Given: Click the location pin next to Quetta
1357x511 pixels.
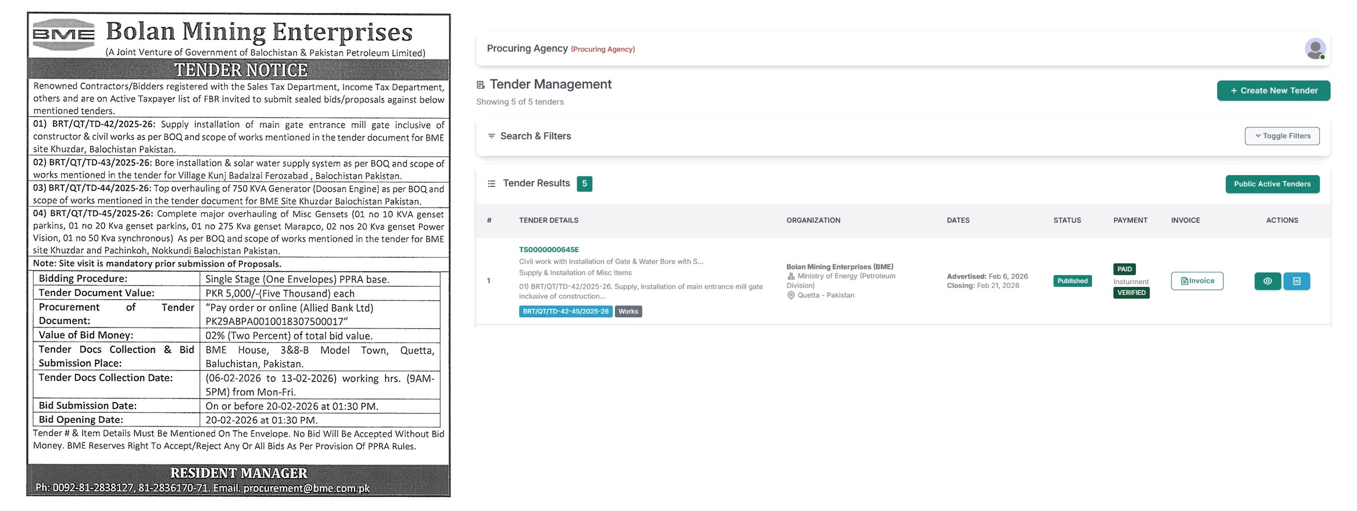Looking at the screenshot, I should 791,296.
